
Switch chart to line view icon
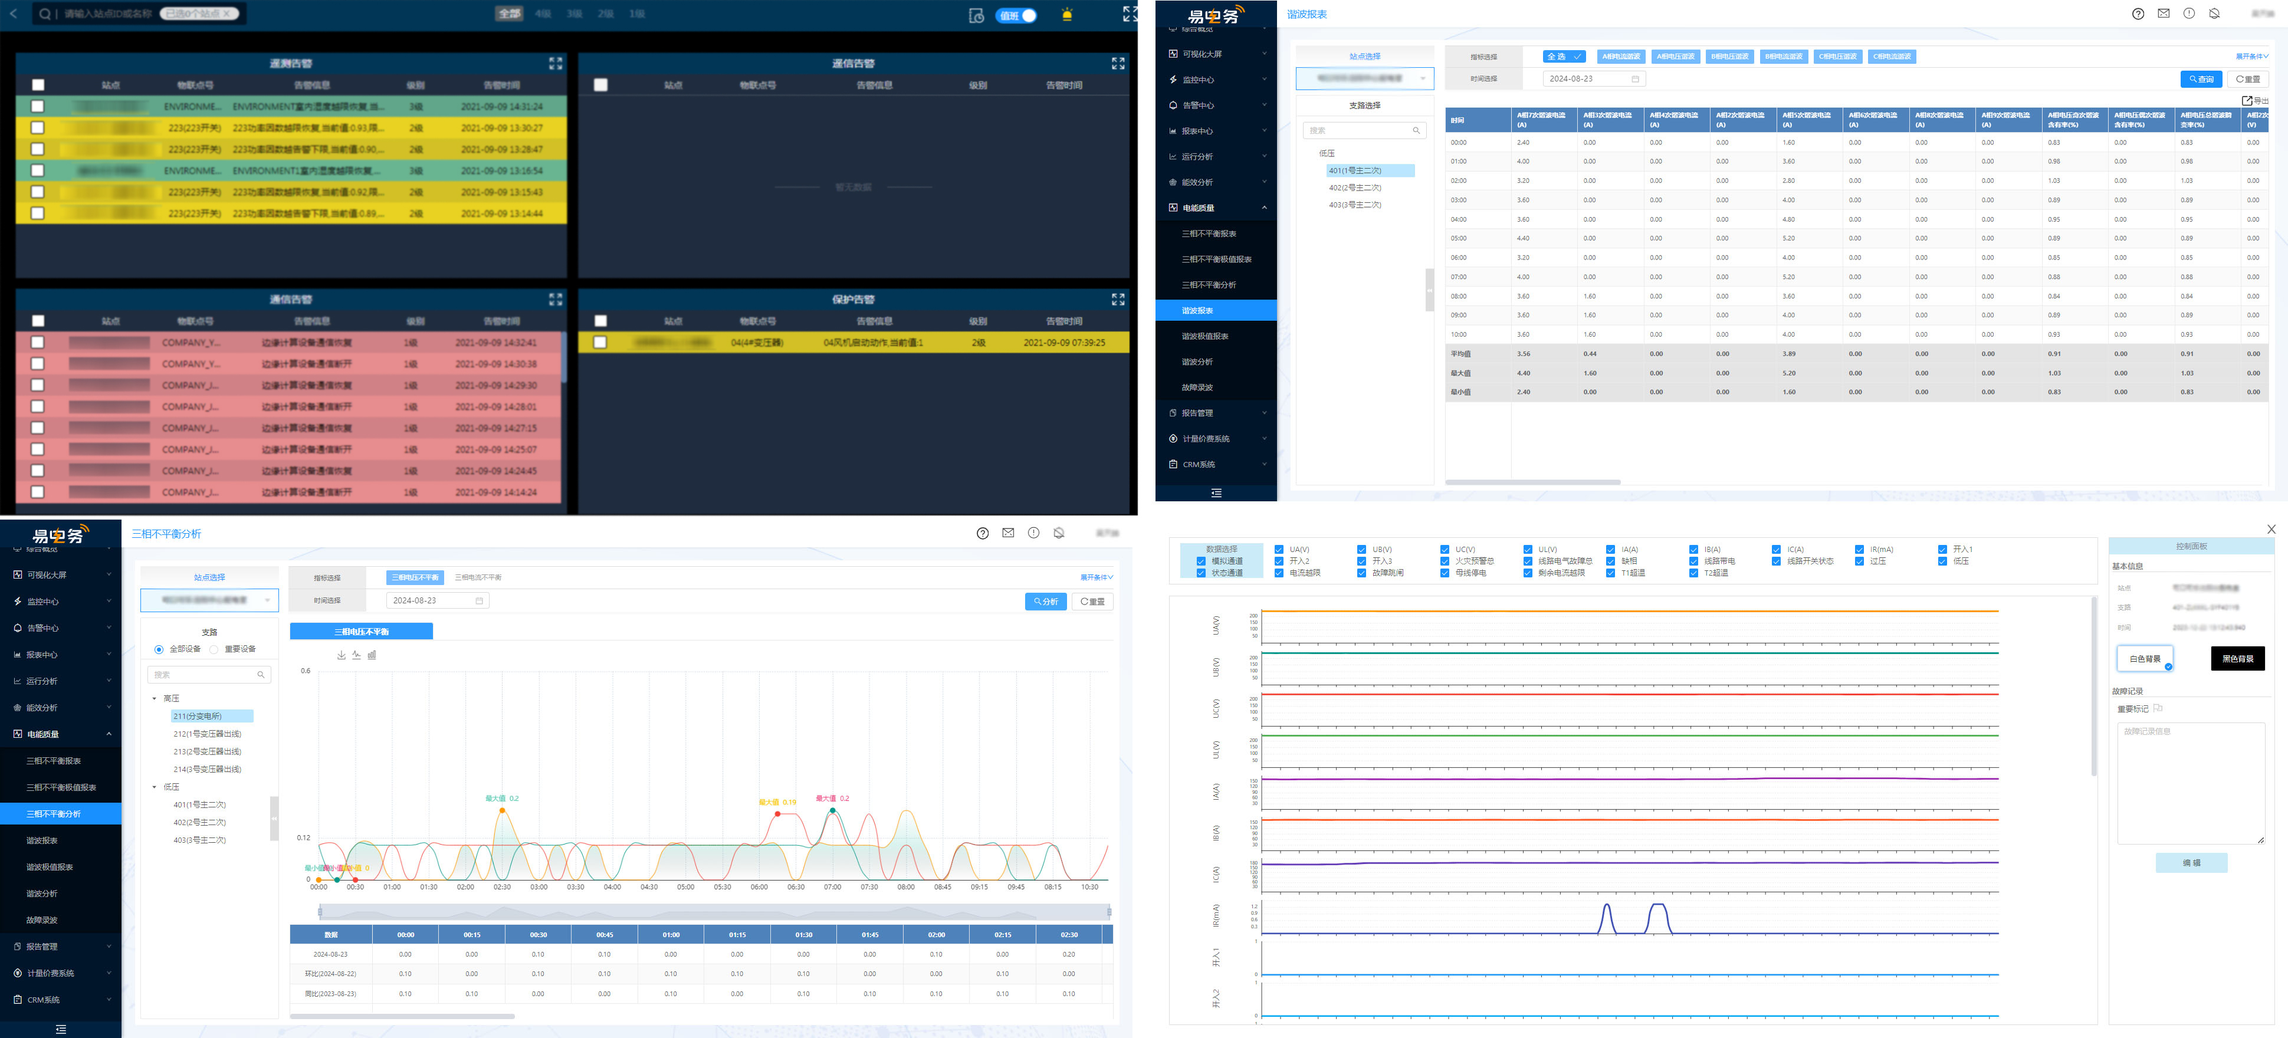pos(356,655)
